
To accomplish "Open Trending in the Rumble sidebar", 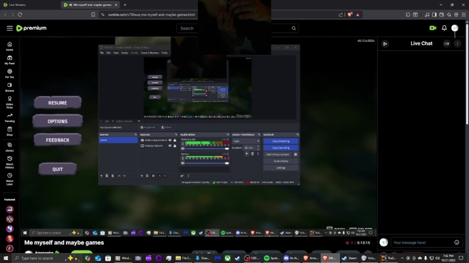I will click(10, 118).
